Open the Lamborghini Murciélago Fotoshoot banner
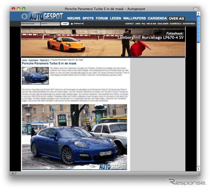The width and height of the screenshot is (210, 189). pyautogui.click(x=103, y=42)
